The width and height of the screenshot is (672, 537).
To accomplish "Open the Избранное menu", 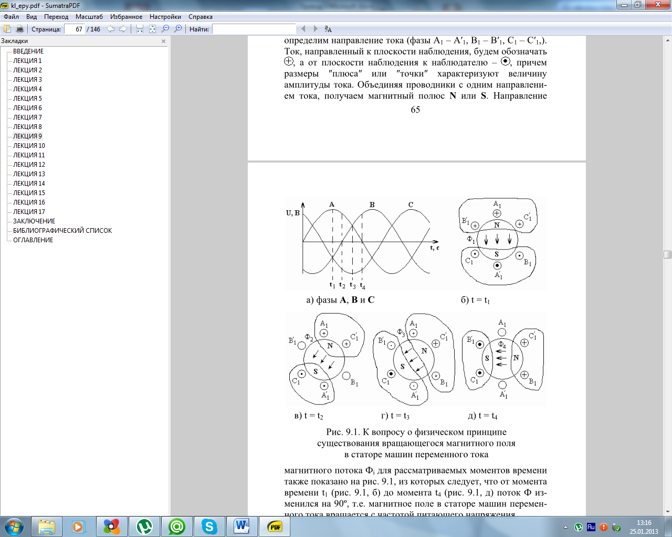I will (x=126, y=17).
